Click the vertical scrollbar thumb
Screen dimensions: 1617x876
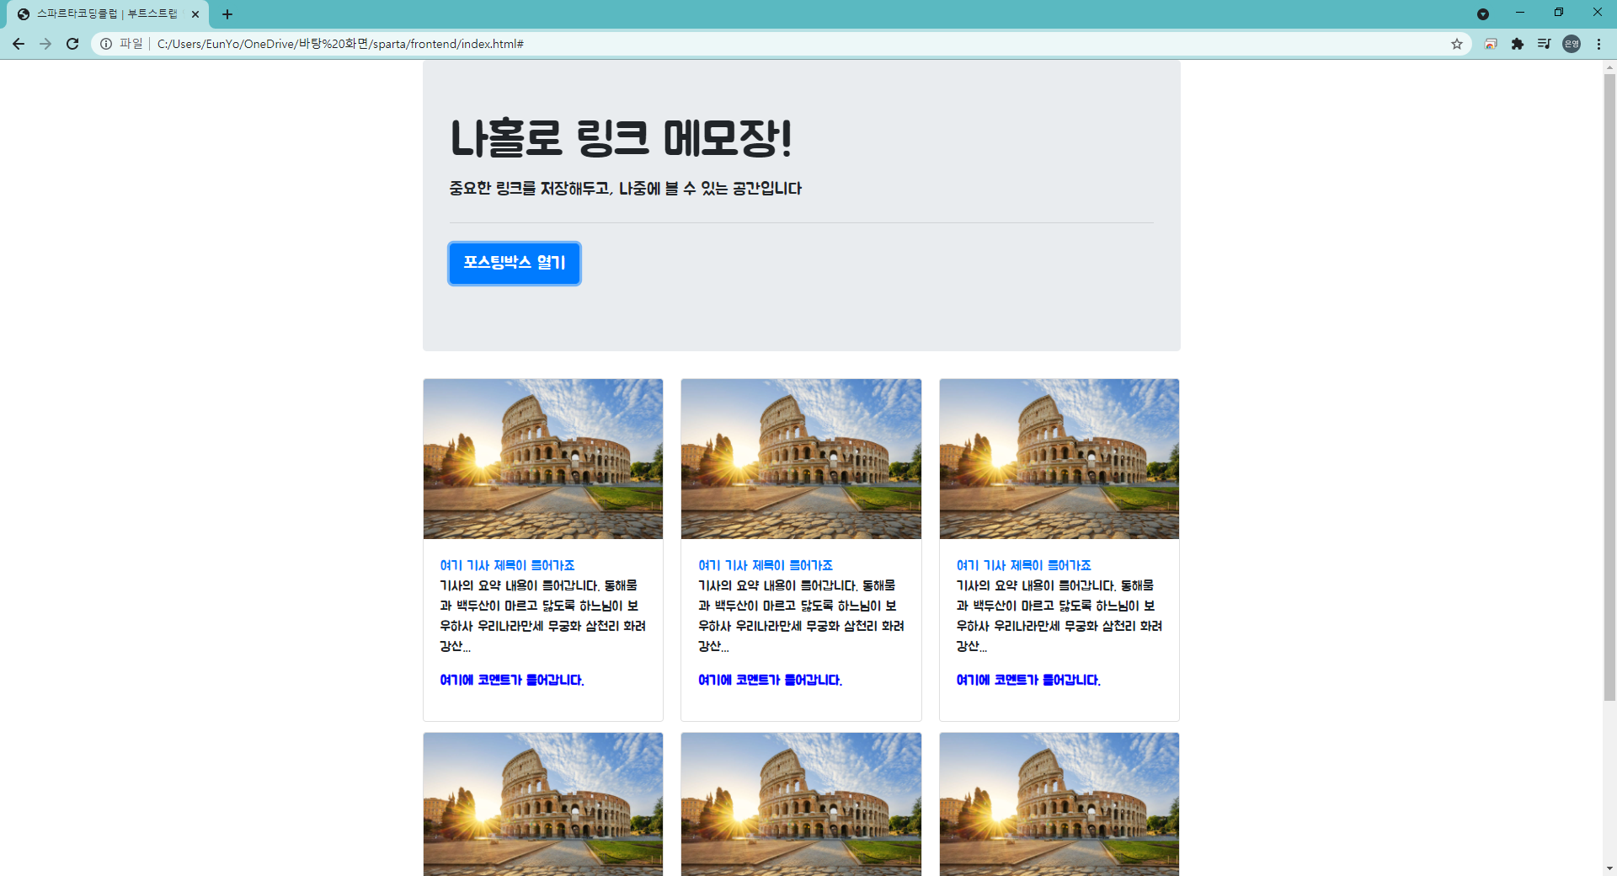coord(1609,387)
